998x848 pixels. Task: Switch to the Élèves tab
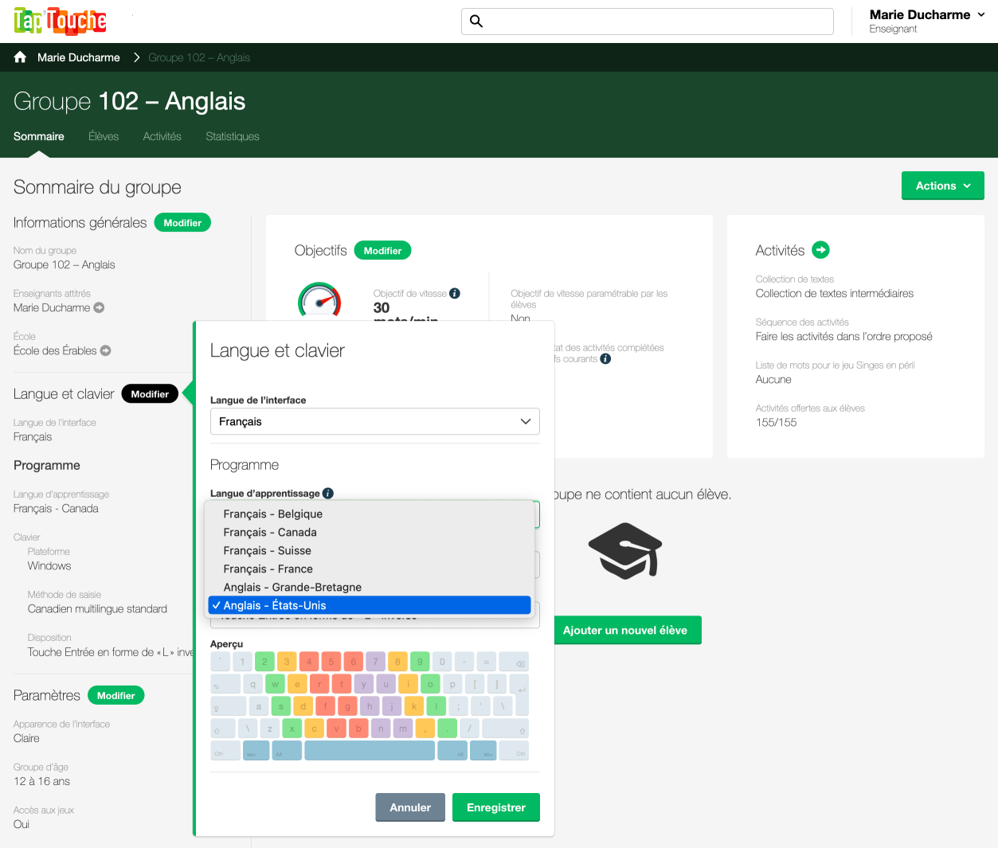pos(104,136)
